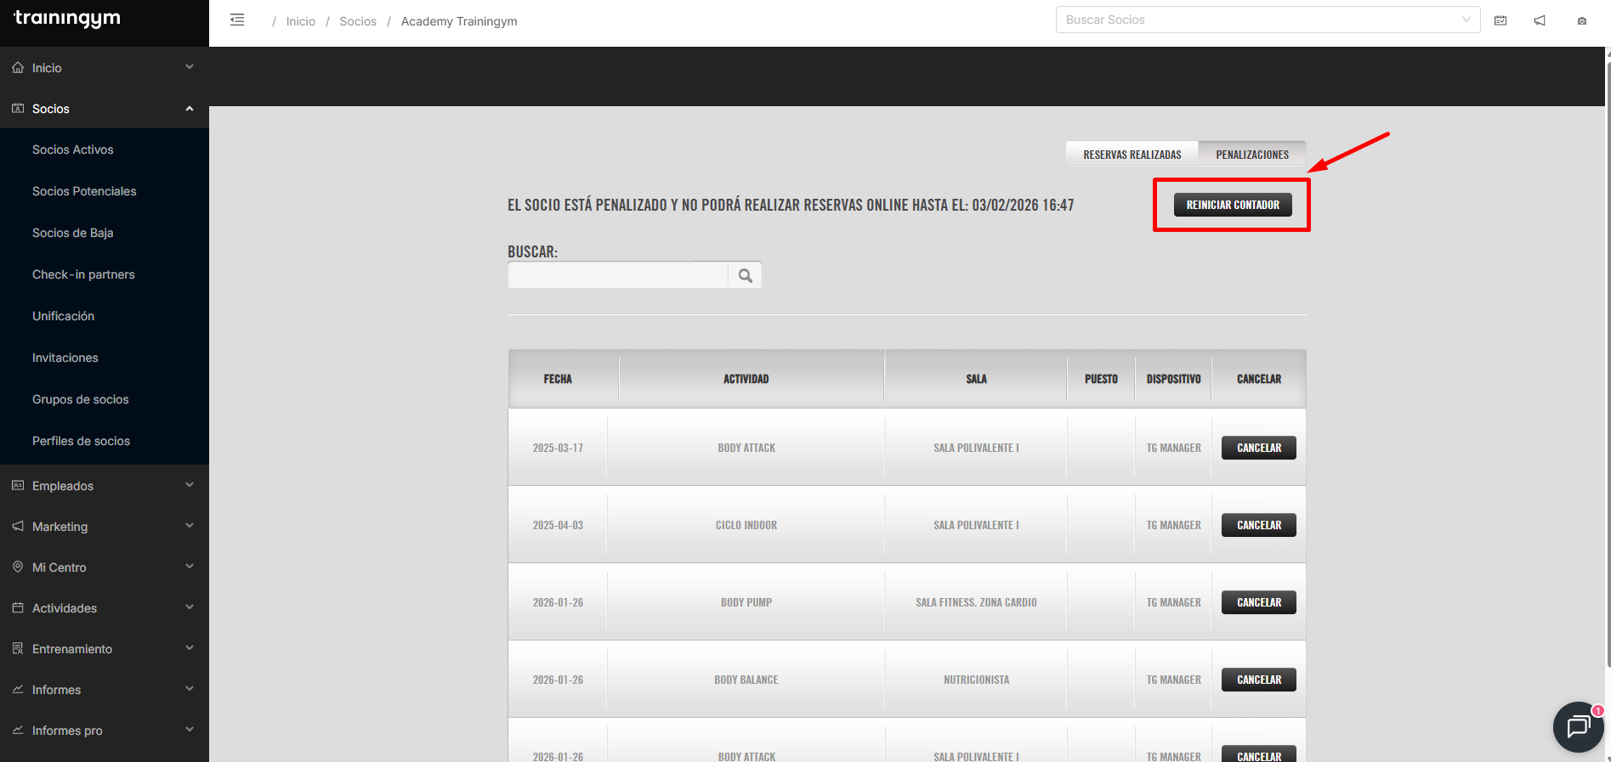
Task: Switch to the Reservas Realizadas tab
Action: [1132, 155]
